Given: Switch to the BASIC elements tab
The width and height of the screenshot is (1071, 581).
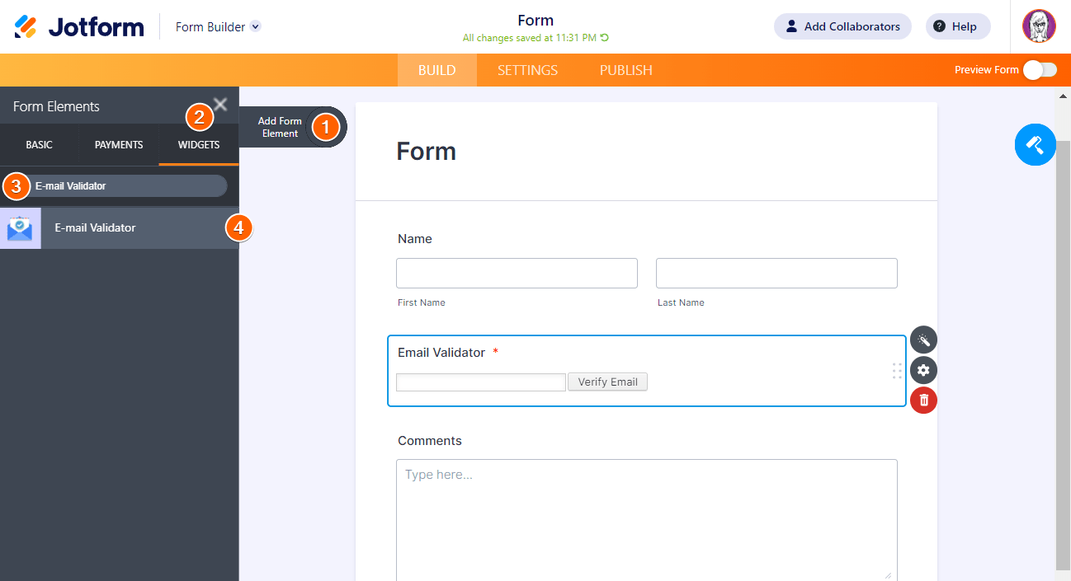Looking at the screenshot, I should 39,145.
